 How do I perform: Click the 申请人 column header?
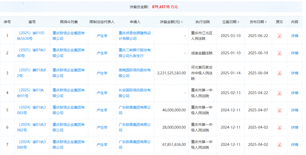point(135,22)
